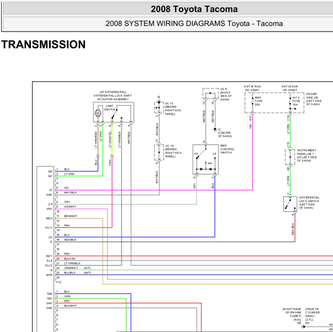Select the VIO wire label at pin 5

[x=66, y=188]
